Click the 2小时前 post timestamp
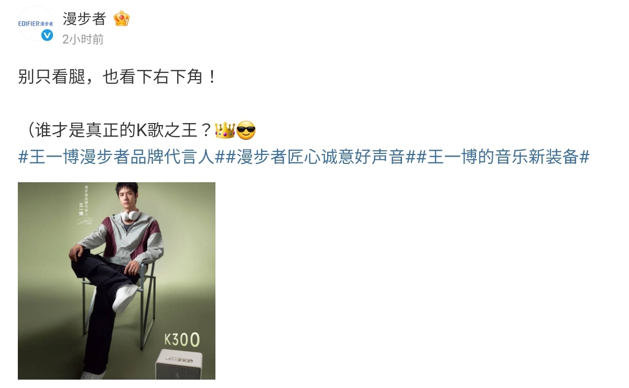Screen dimensions: 629x388 click(x=83, y=39)
